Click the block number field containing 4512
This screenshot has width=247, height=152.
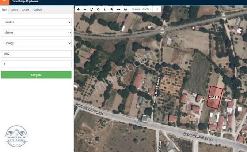click(x=36, y=54)
